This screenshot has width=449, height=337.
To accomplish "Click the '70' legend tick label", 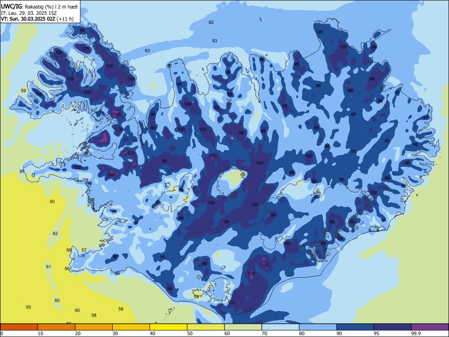I will point(264,333).
